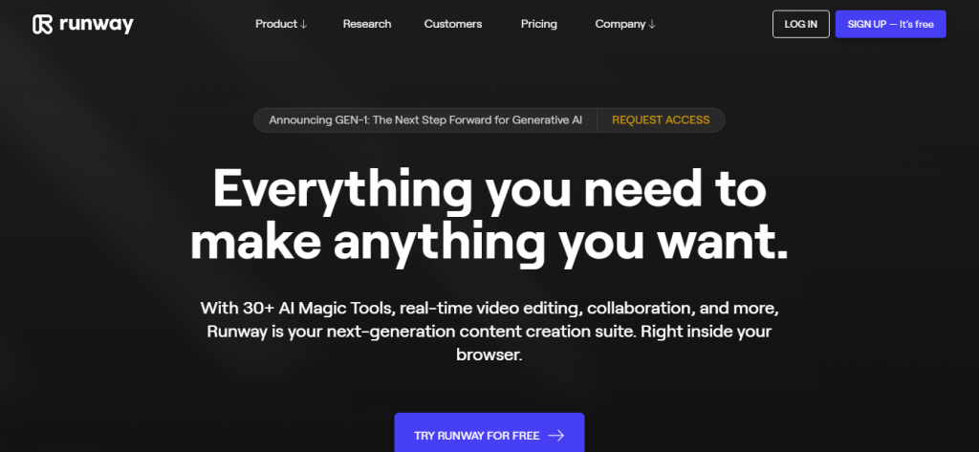The height and width of the screenshot is (452, 979).
Task: Click the runway wordmark in header
Action: point(97,24)
